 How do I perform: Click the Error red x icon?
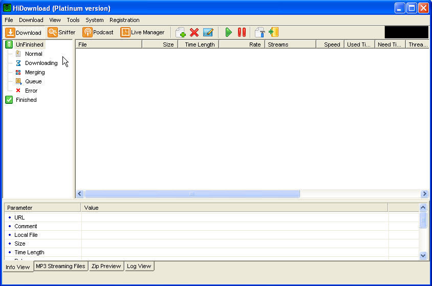tap(18, 91)
